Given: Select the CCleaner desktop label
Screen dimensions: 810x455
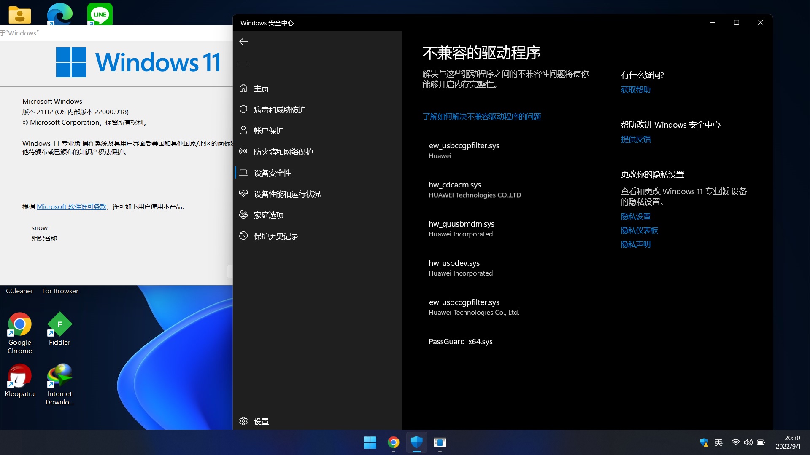Looking at the screenshot, I should coord(19,291).
